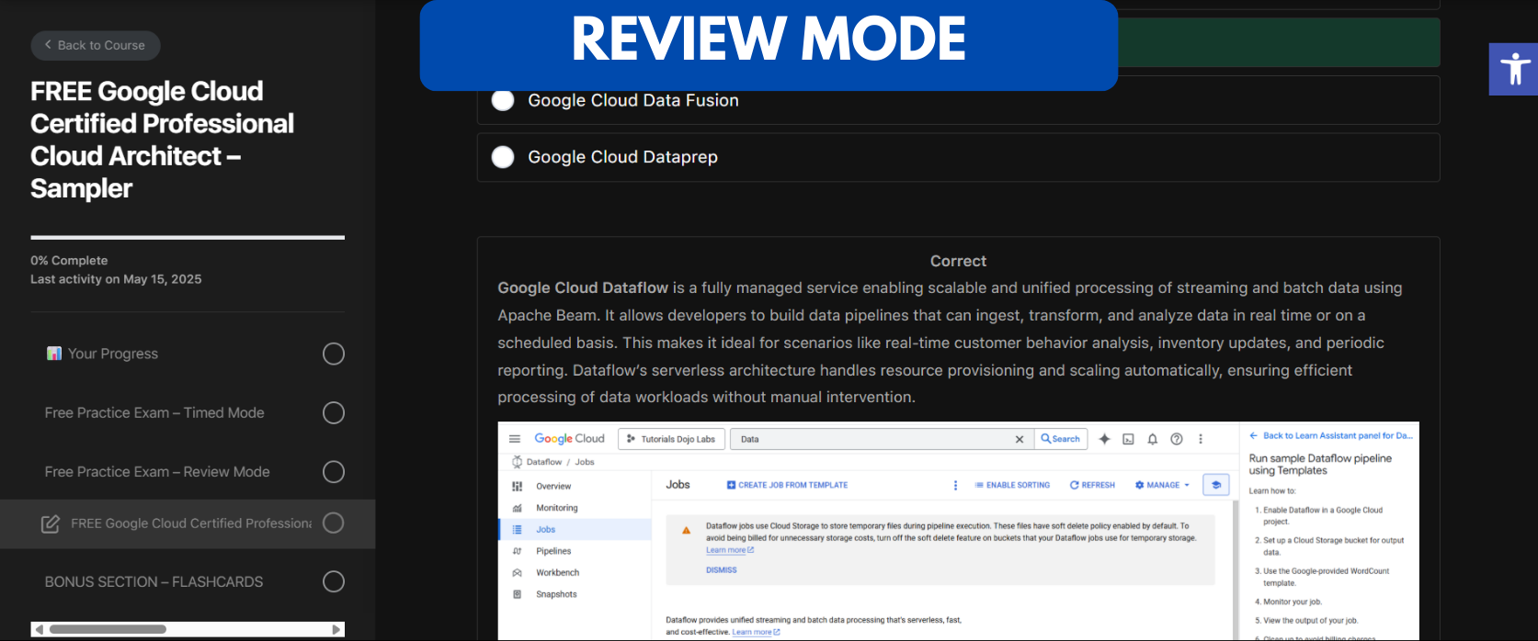Click the Overview icon in the Dataflow menu
This screenshot has height=641, width=1538.
click(517, 486)
